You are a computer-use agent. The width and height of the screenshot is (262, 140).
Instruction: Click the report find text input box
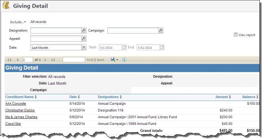coord(74,60)
